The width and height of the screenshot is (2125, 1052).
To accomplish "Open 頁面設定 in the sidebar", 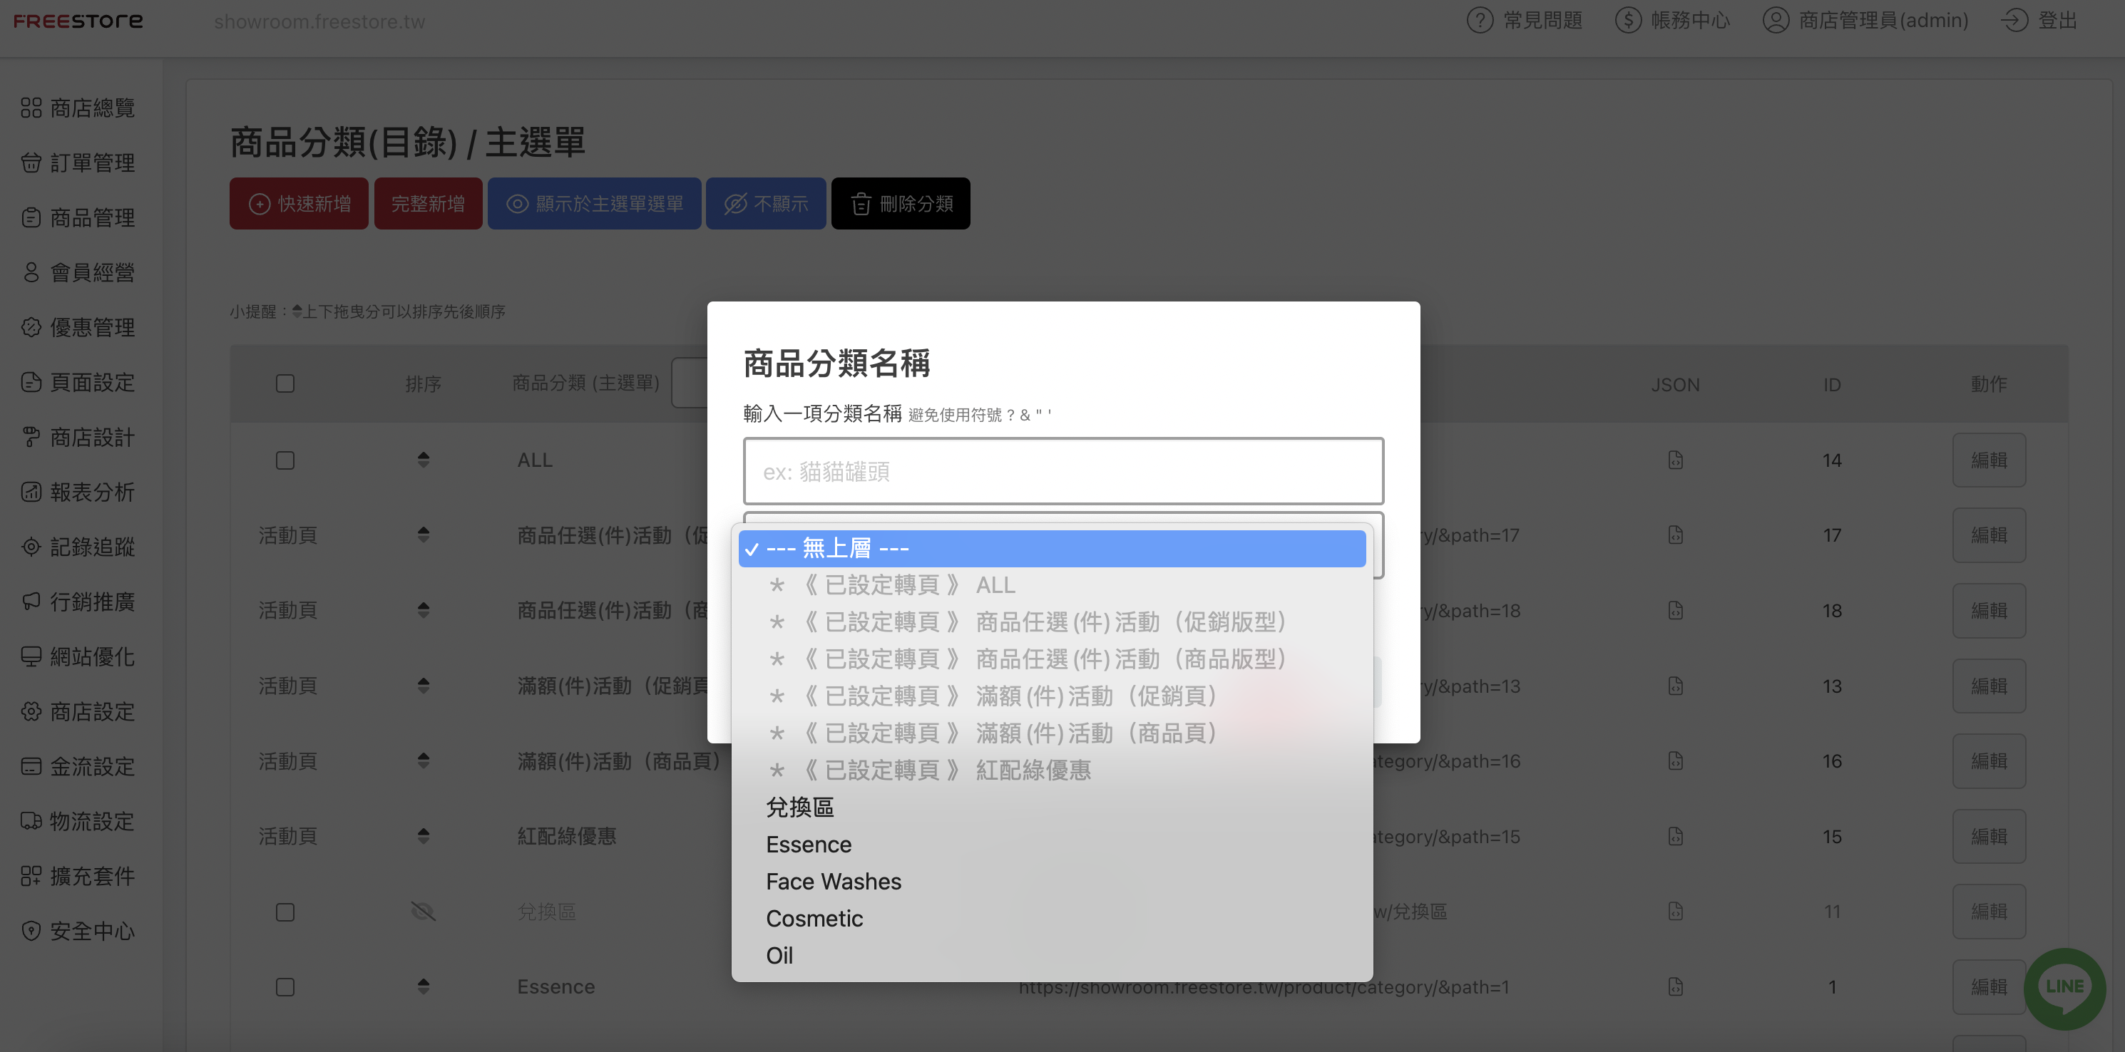I will pyautogui.click(x=78, y=383).
